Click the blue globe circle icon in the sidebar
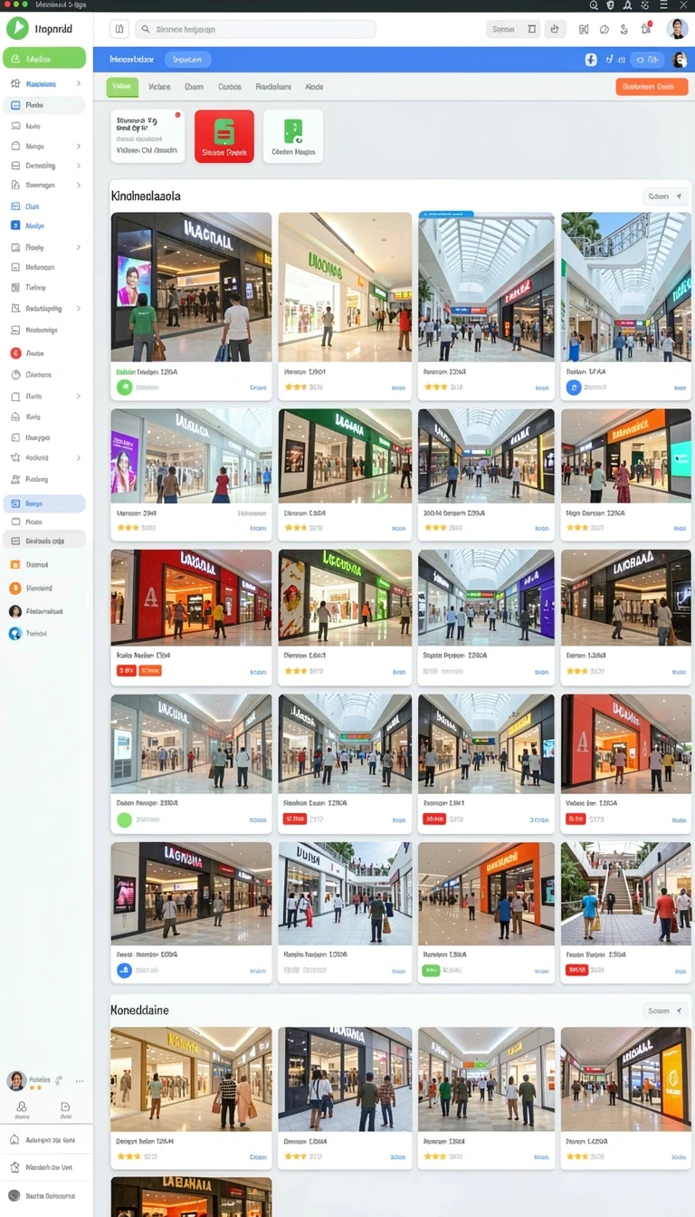 15,634
